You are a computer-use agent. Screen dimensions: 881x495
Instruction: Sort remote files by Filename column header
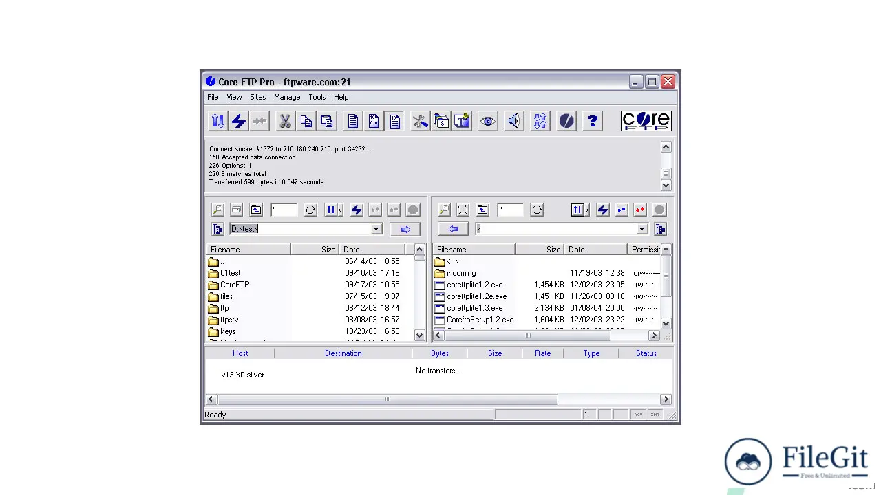[x=474, y=250]
